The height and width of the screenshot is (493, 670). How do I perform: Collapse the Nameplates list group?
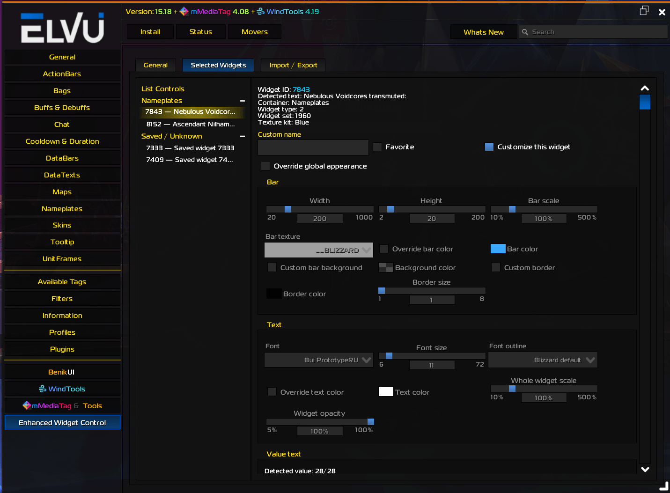(243, 101)
